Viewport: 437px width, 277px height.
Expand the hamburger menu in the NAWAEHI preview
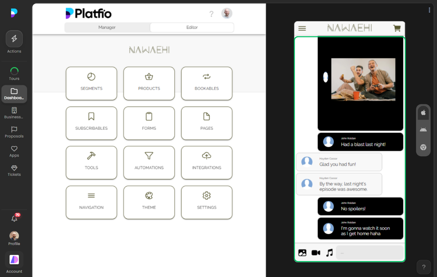coord(302,28)
